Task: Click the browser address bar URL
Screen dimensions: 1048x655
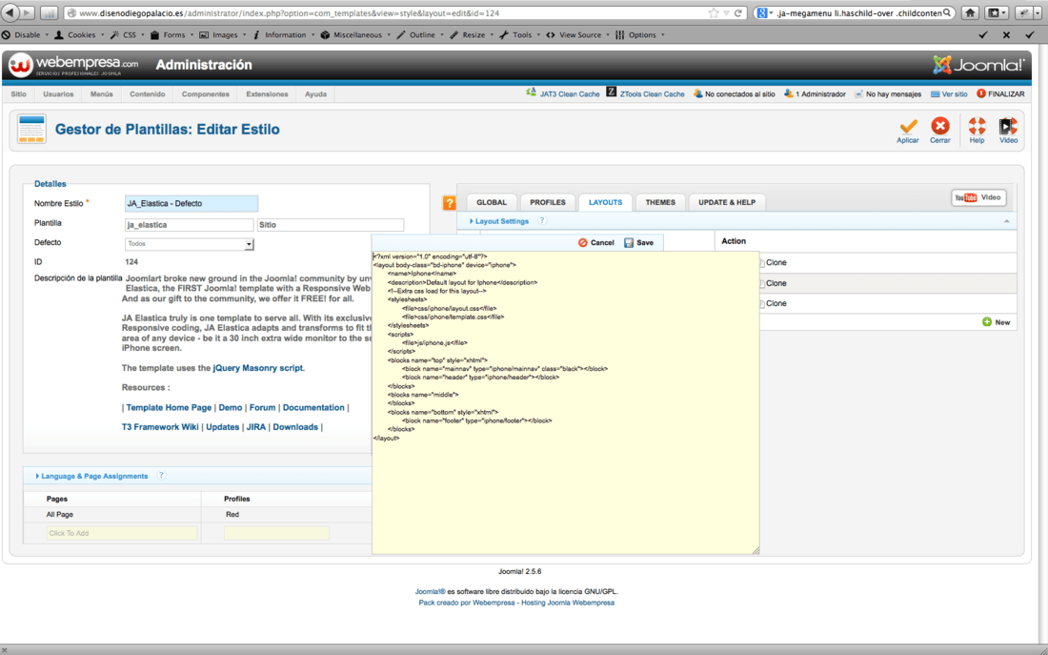Action: (289, 12)
